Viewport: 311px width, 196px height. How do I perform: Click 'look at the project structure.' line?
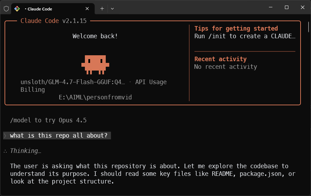tap(62, 181)
